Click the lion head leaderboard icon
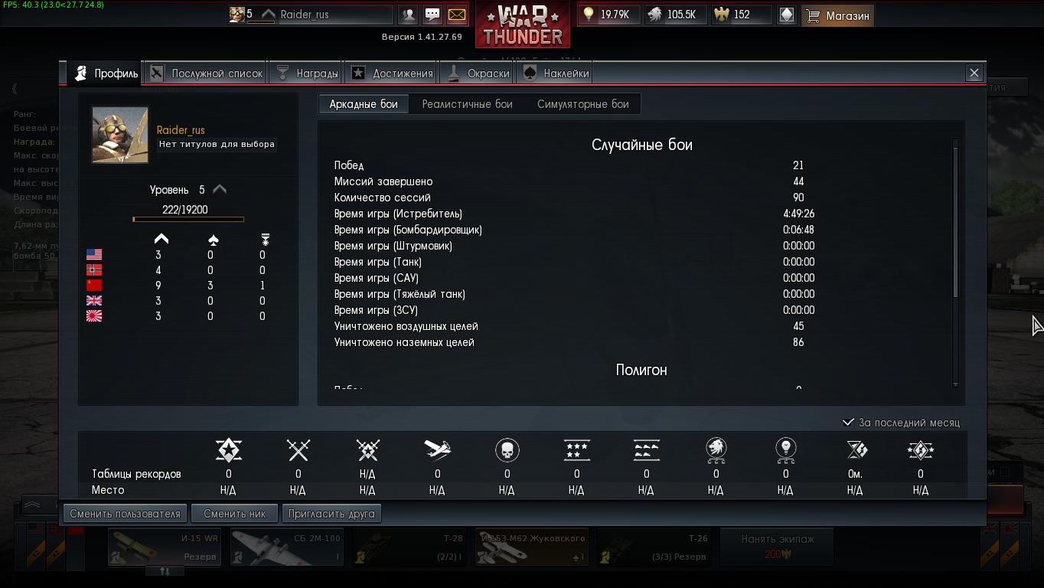Screen dimensions: 1044x588 [716, 450]
